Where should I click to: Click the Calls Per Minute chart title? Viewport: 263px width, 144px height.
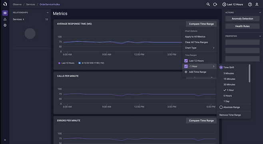coord(68,76)
